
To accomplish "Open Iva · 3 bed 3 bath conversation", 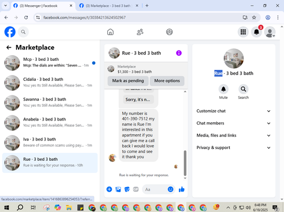I will [x=50, y=143].
